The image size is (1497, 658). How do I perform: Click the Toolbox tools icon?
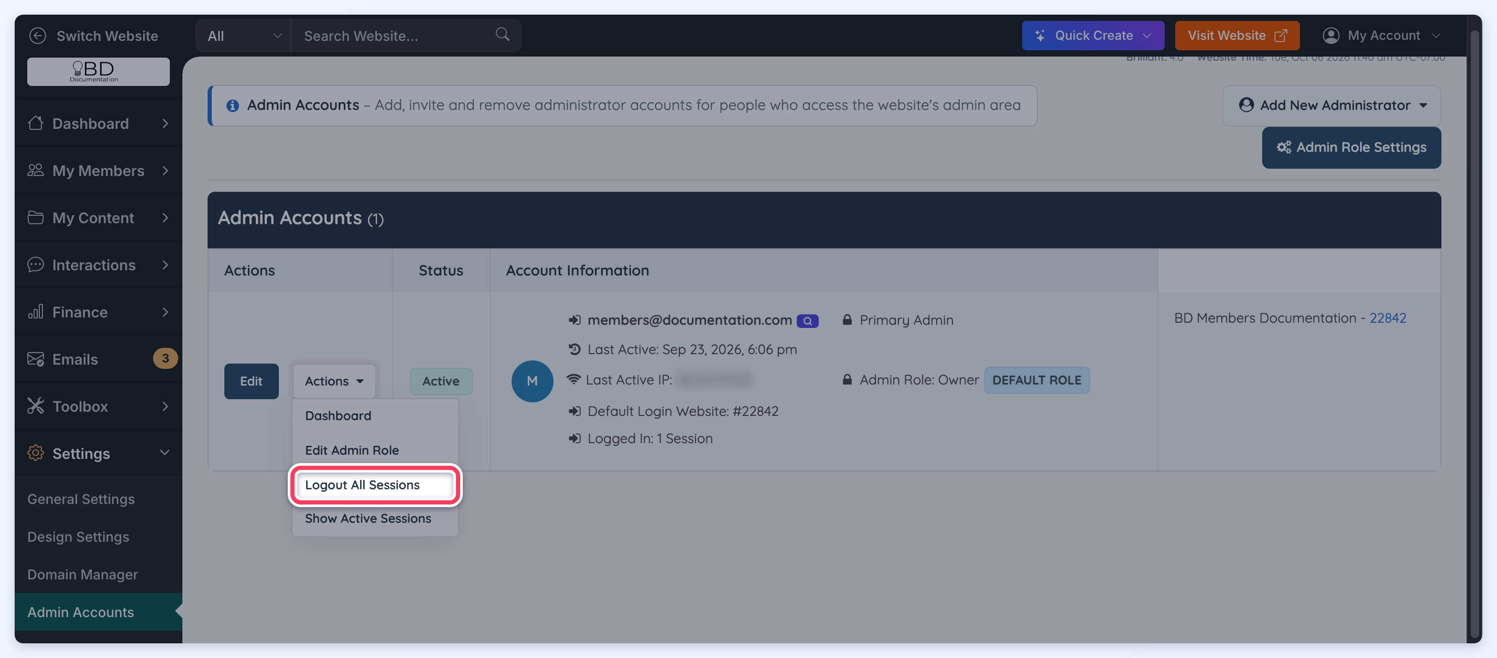[x=36, y=406]
